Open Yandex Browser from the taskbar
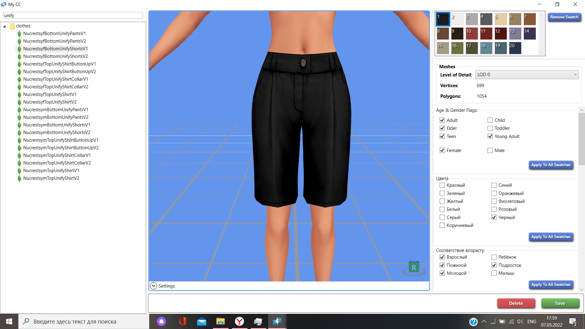This screenshot has height=329, width=585. [x=239, y=321]
